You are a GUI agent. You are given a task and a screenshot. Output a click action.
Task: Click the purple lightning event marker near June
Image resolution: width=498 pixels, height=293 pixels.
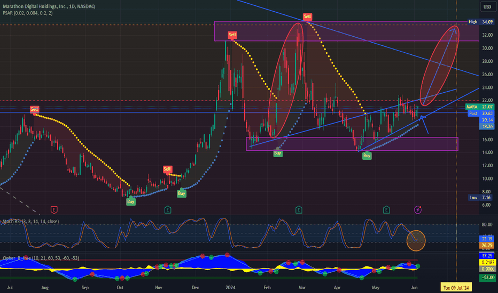point(418,209)
